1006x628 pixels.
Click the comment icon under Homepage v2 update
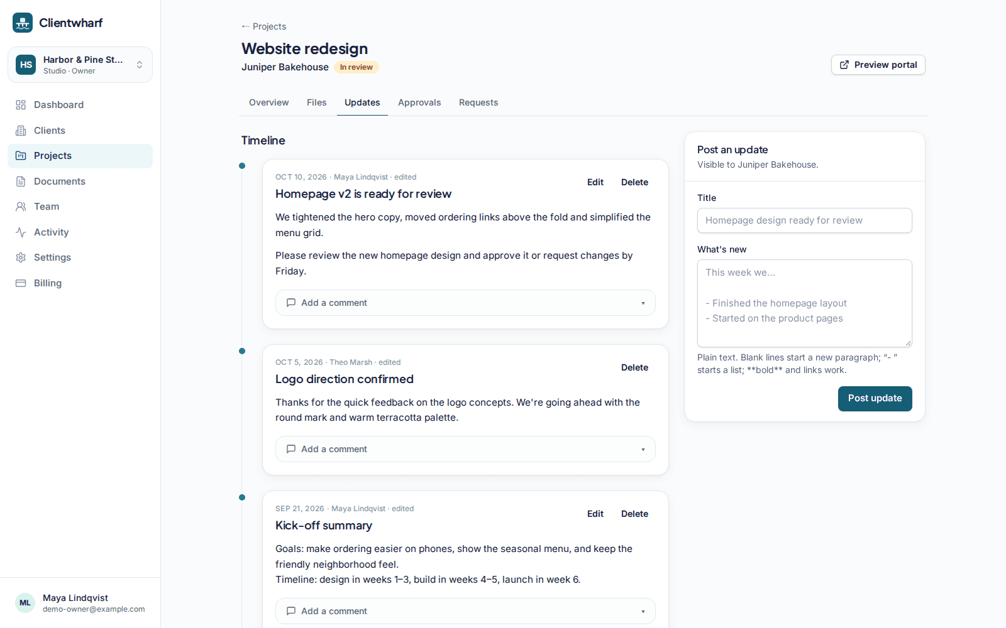coord(291,303)
